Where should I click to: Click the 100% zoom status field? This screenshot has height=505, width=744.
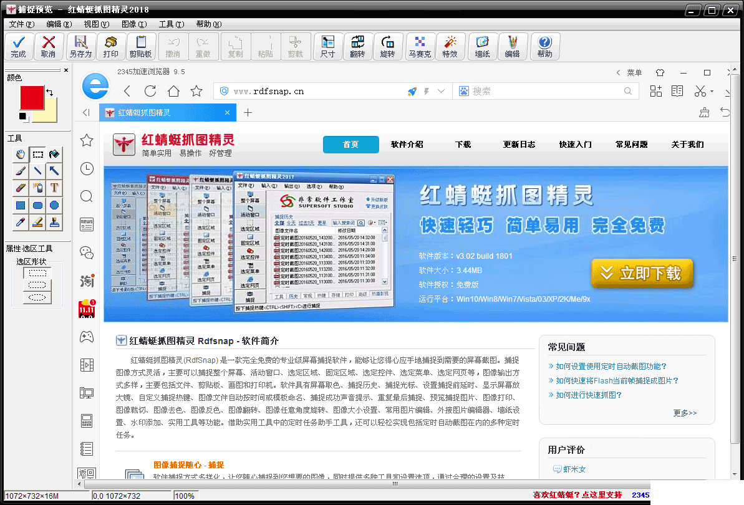[185, 496]
